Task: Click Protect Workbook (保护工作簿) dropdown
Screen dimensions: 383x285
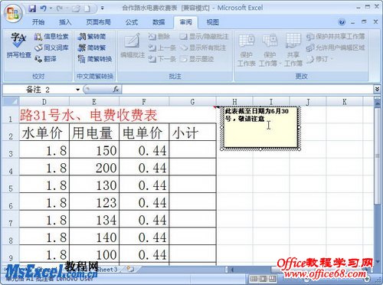Action: 270,51
